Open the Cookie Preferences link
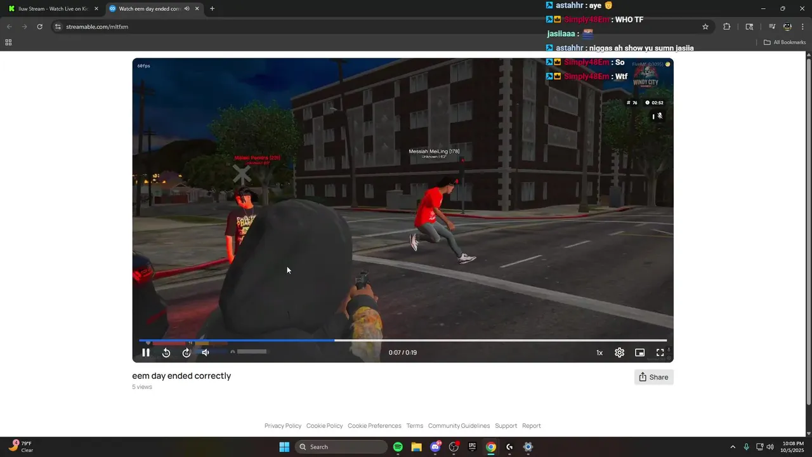The width and height of the screenshot is (812, 457). [x=374, y=426]
